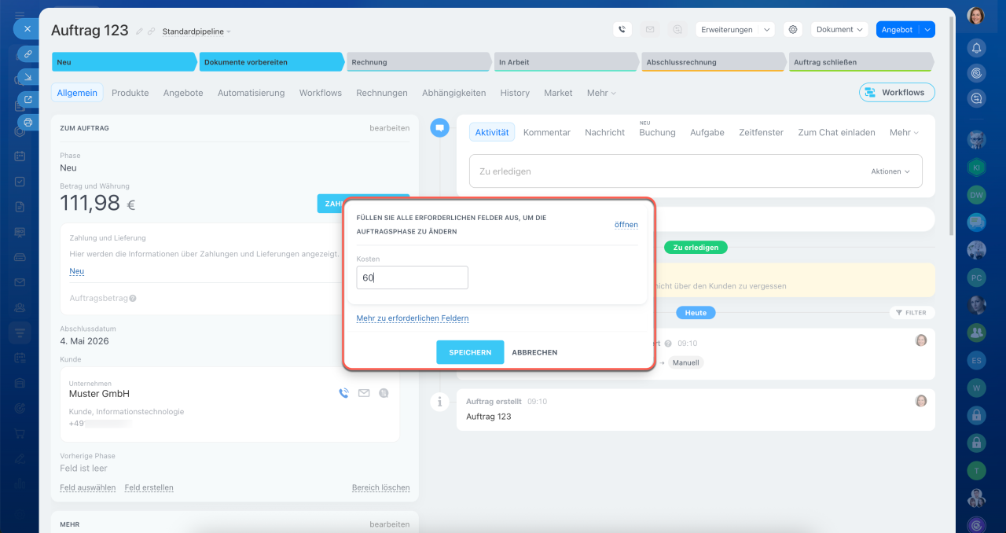1006x533 pixels.
Task: Click the Speichern button
Action: tap(470, 352)
